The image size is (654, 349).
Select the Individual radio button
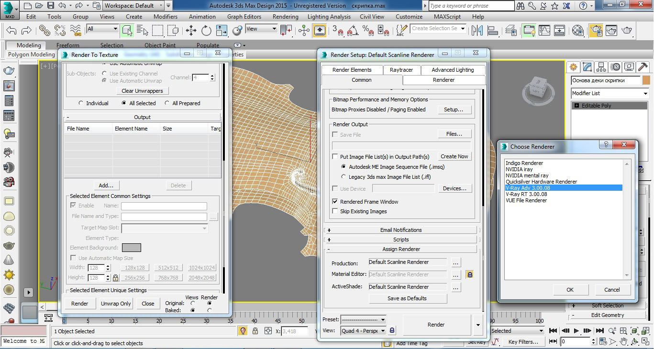pyautogui.click(x=81, y=103)
